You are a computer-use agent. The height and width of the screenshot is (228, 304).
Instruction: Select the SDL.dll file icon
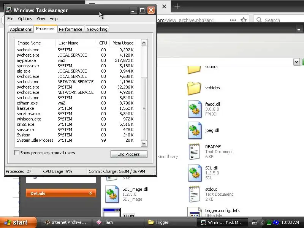195,173
